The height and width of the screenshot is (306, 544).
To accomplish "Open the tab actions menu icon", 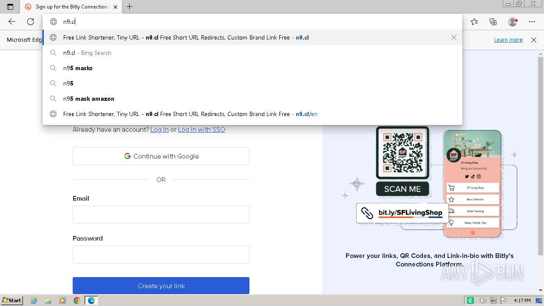I will point(10,7).
